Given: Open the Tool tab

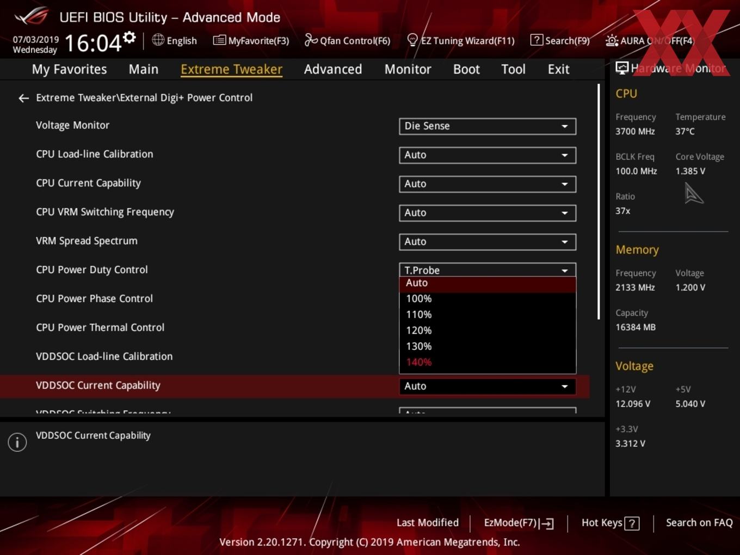Looking at the screenshot, I should click(x=513, y=69).
